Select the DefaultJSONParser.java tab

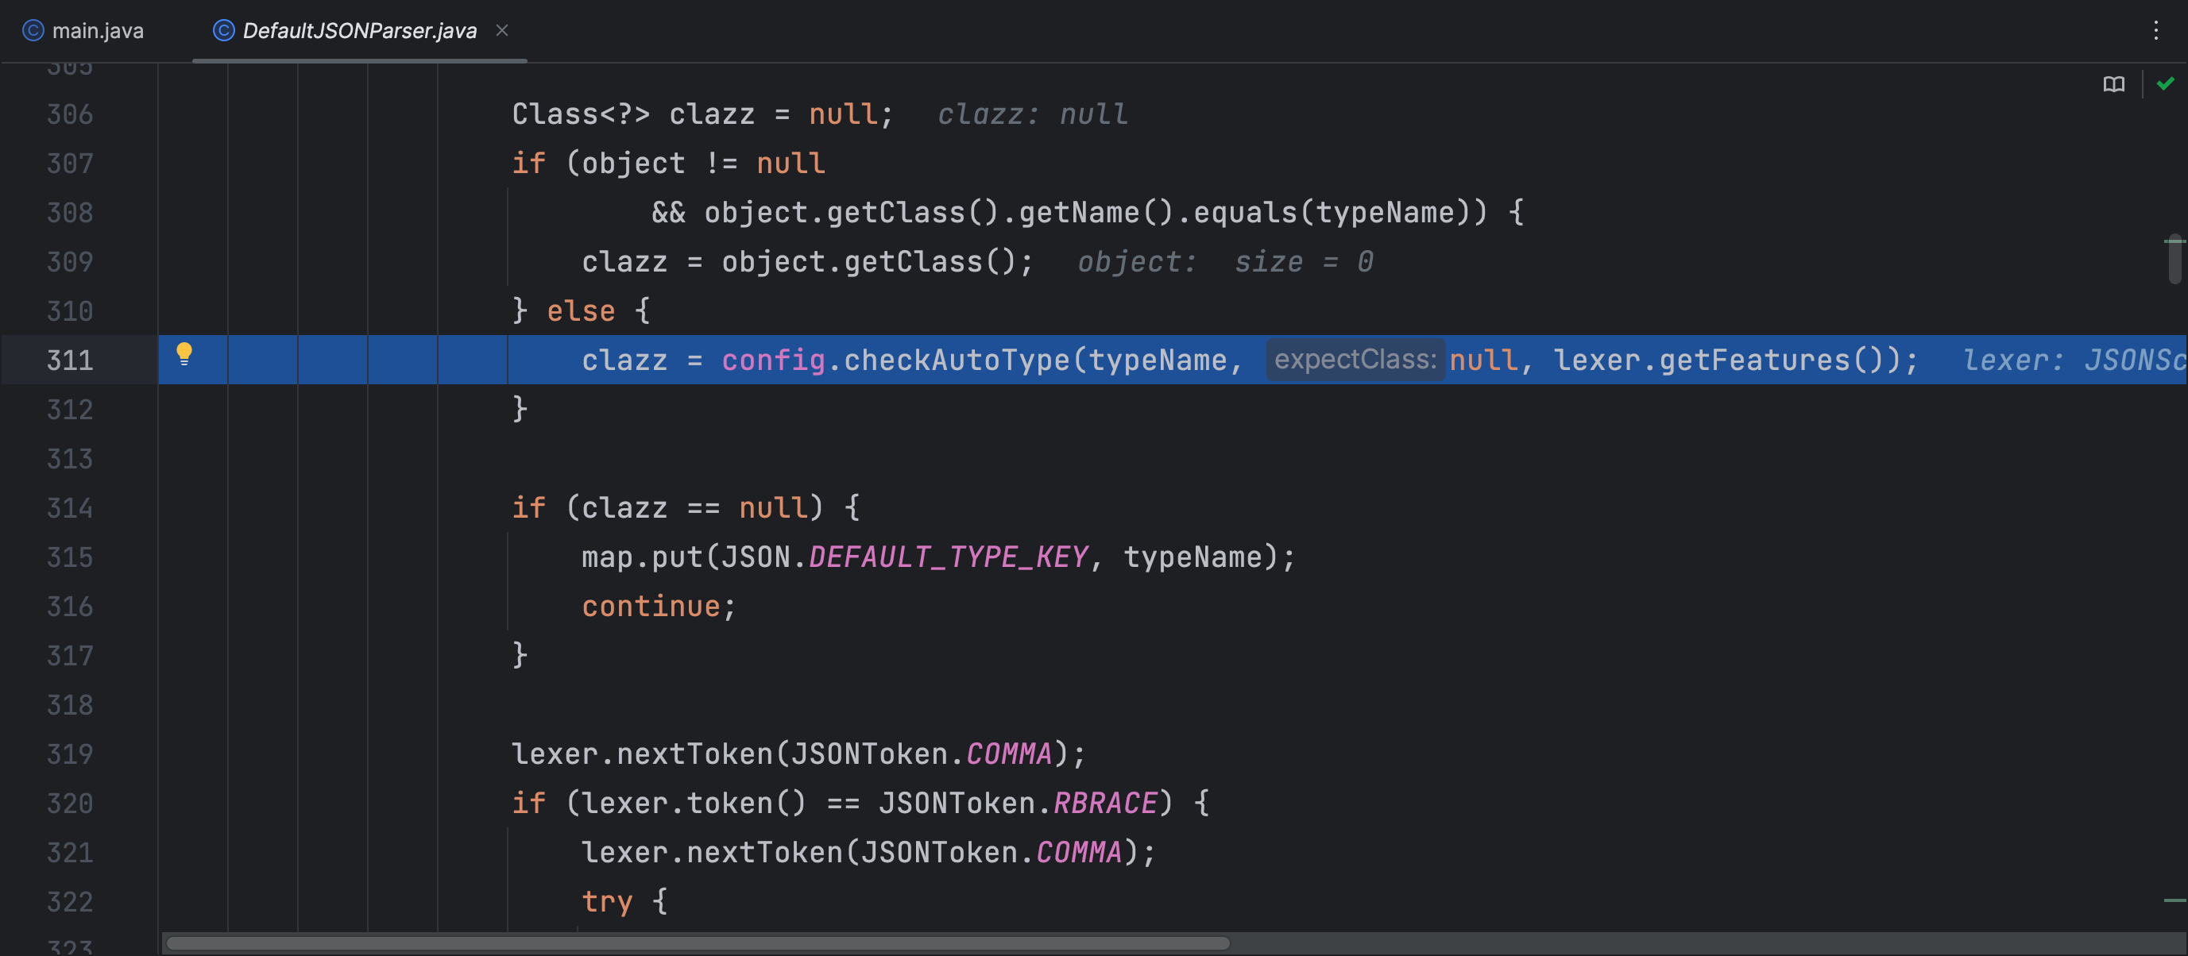pos(359,30)
